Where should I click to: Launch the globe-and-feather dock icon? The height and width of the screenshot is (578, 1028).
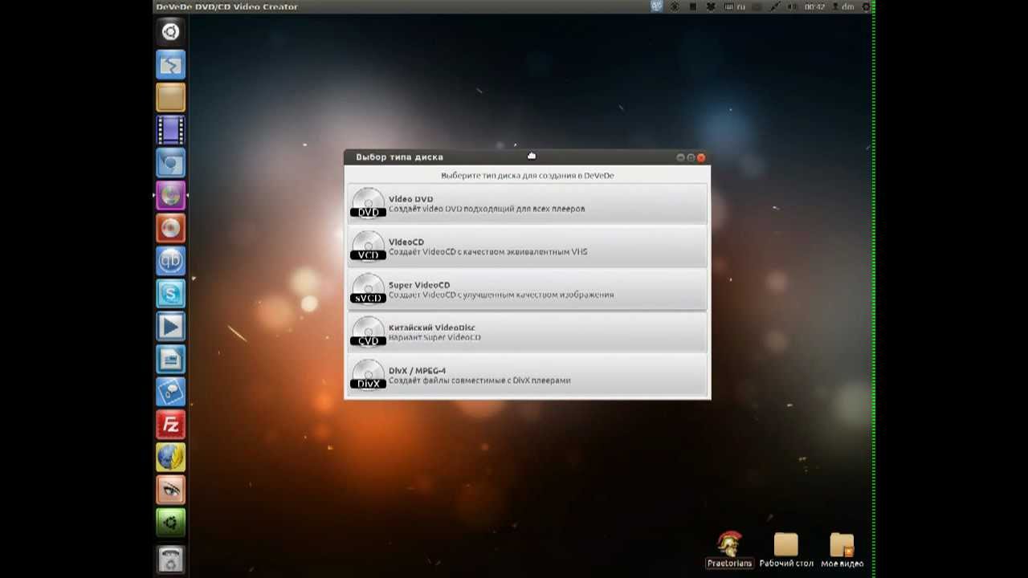[x=170, y=458]
